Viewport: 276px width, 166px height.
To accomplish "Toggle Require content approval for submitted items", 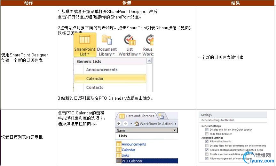I will point(207,150).
